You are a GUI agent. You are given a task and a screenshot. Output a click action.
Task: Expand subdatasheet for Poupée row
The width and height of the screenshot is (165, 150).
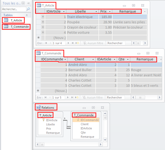[x=43, y=22]
